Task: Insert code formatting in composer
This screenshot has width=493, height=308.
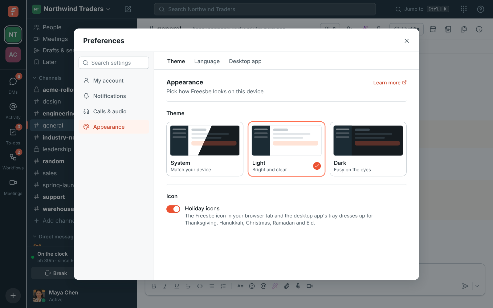Action: click(x=200, y=286)
